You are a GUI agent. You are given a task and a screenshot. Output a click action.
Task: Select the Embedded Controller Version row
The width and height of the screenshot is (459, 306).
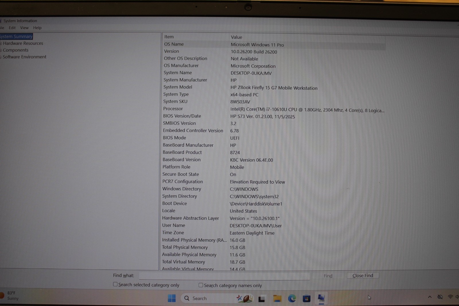[x=274, y=131]
